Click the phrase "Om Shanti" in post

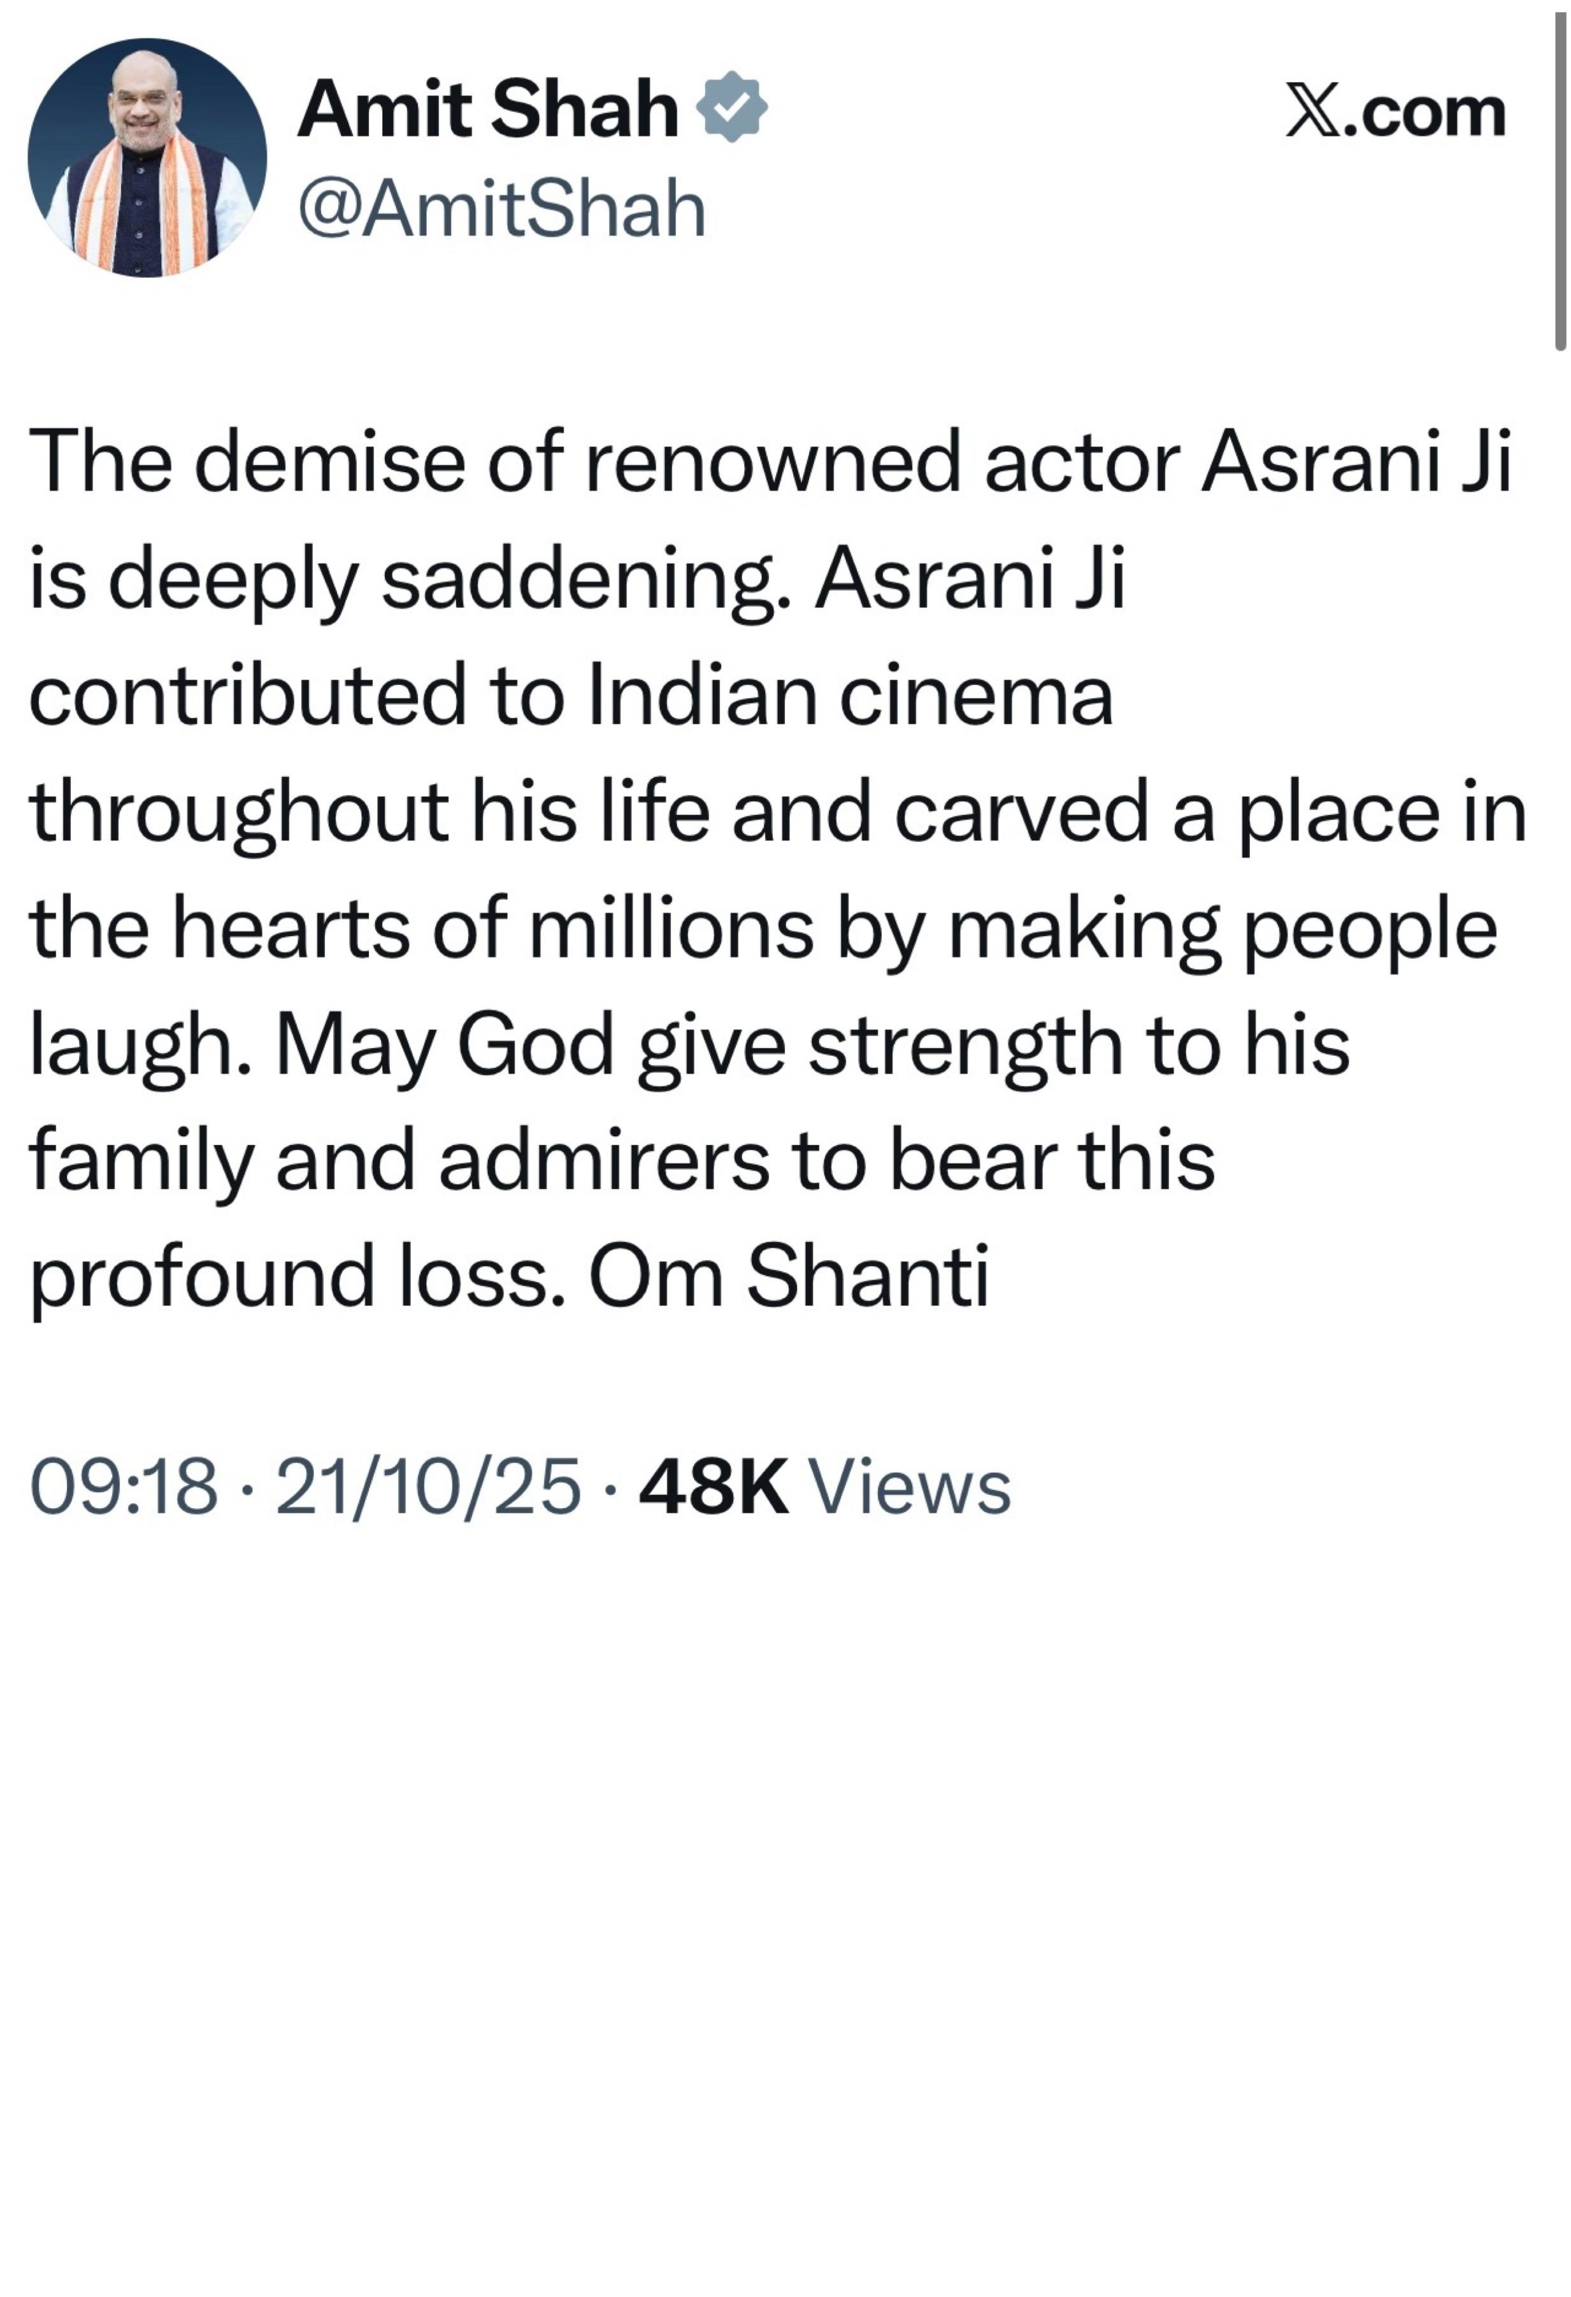click(x=789, y=1275)
